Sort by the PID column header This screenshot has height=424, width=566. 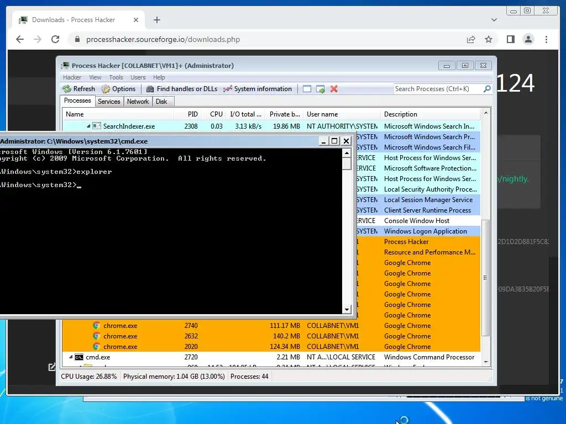point(187,114)
